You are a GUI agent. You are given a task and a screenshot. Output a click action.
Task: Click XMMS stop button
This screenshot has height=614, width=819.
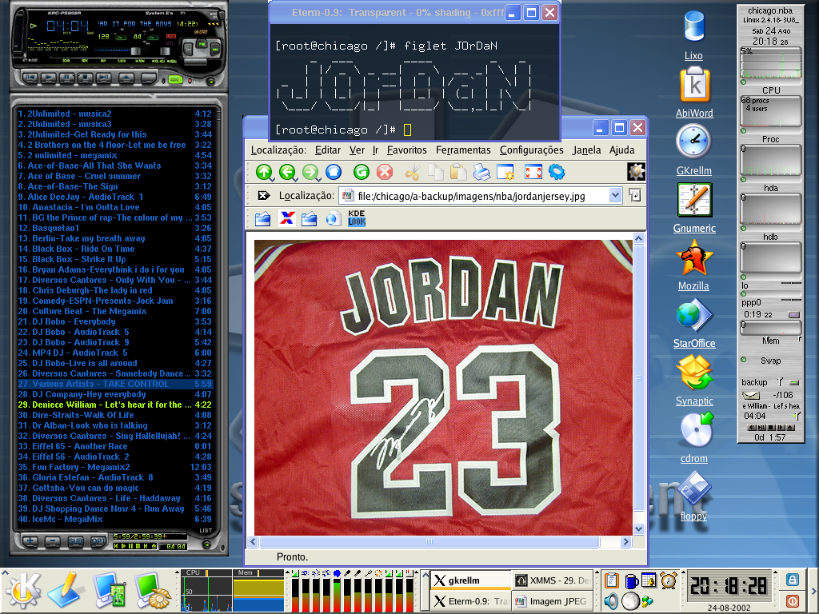(85, 78)
